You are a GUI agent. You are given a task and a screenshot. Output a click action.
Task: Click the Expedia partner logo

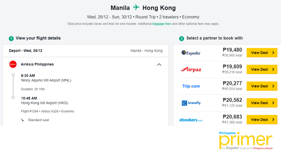(x=191, y=53)
